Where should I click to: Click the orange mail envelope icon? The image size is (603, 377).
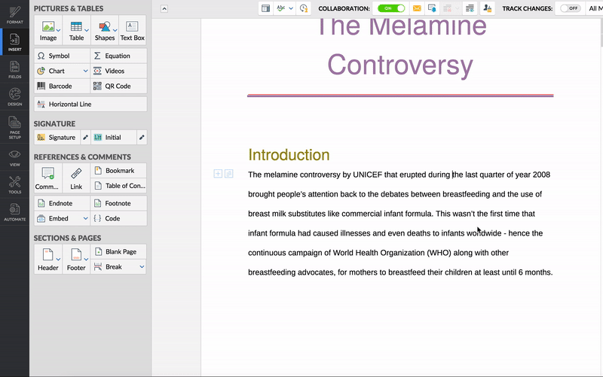[417, 8]
